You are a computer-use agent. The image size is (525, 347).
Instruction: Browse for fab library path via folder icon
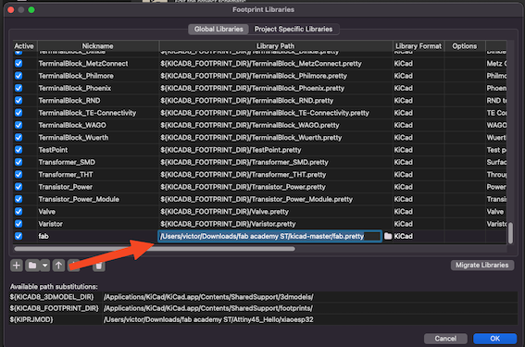click(388, 236)
